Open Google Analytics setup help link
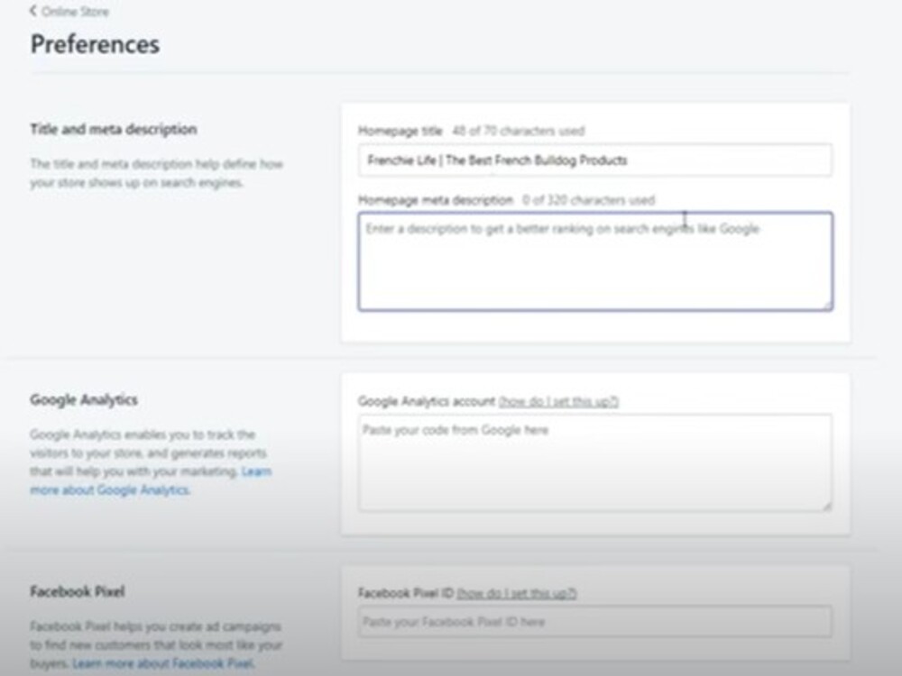The height and width of the screenshot is (676, 902). (557, 403)
